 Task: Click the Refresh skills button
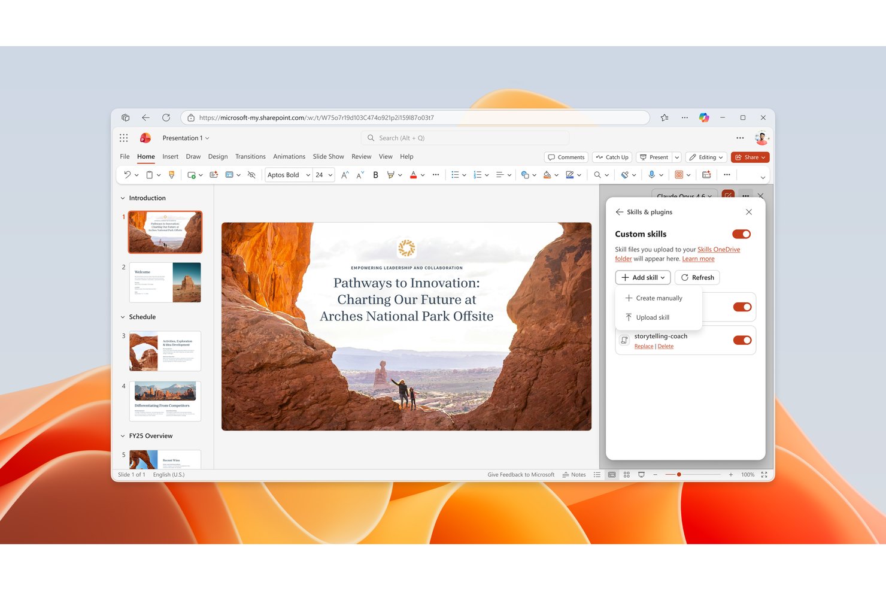(x=697, y=278)
